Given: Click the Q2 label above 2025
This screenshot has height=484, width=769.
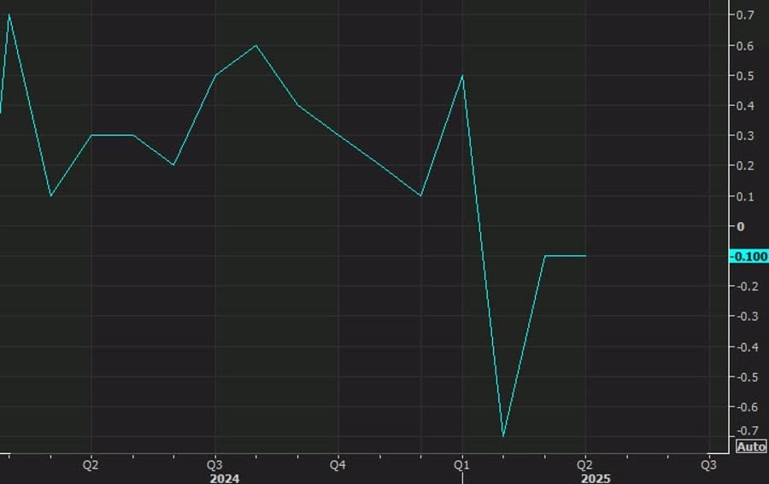Looking at the screenshot, I should click(585, 465).
